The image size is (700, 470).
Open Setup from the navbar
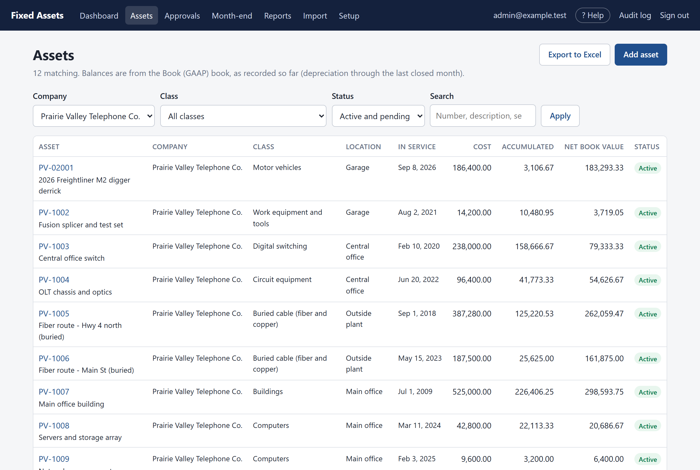point(349,16)
